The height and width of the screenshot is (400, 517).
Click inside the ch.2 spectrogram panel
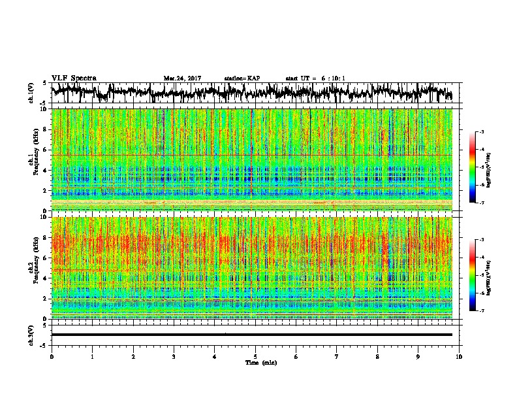point(252,268)
